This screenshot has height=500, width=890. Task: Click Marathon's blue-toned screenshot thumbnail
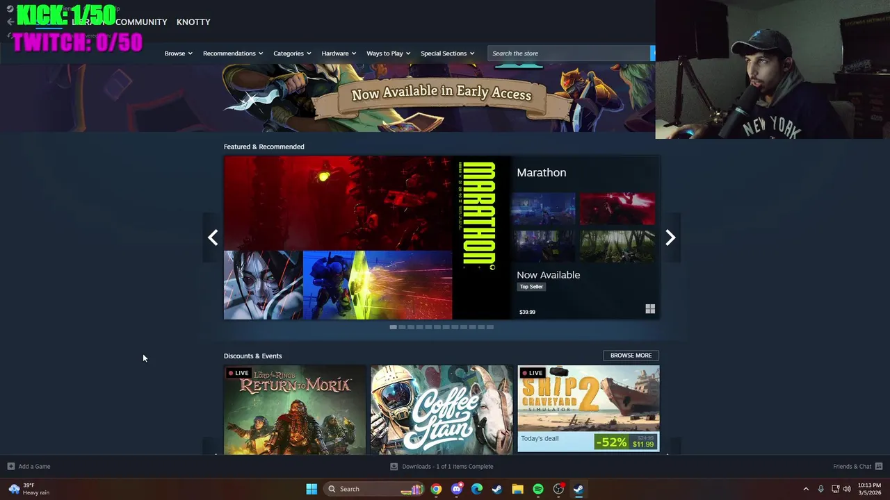coord(544,210)
